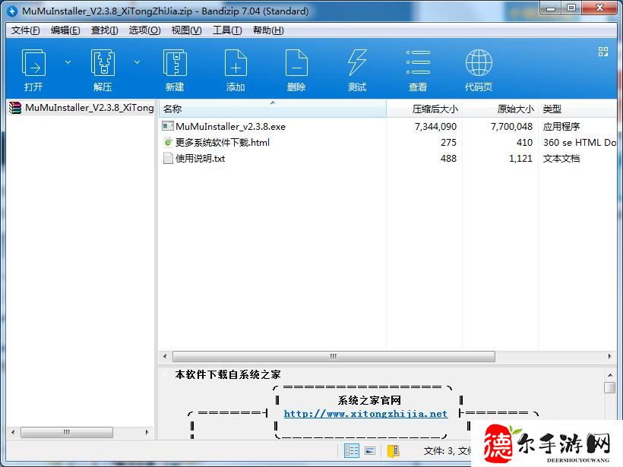This screenshot has width=623, height=467.
Task: Expand the dropdown arrow next to 解压
Action: 137,62
